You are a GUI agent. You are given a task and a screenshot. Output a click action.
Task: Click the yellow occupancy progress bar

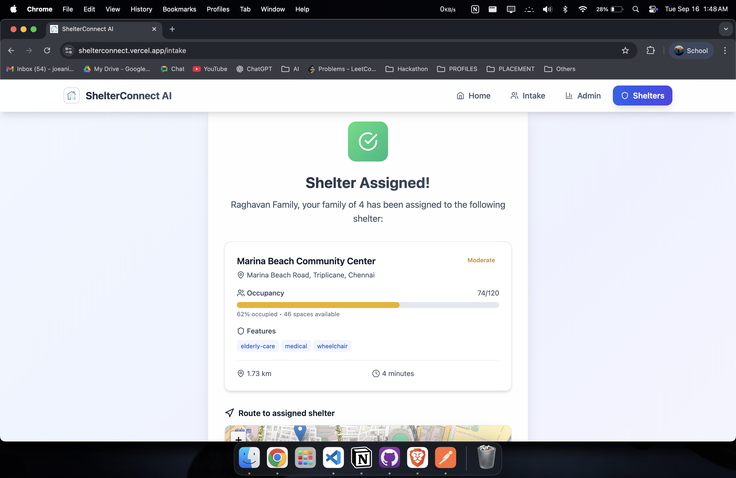(318, 305)
